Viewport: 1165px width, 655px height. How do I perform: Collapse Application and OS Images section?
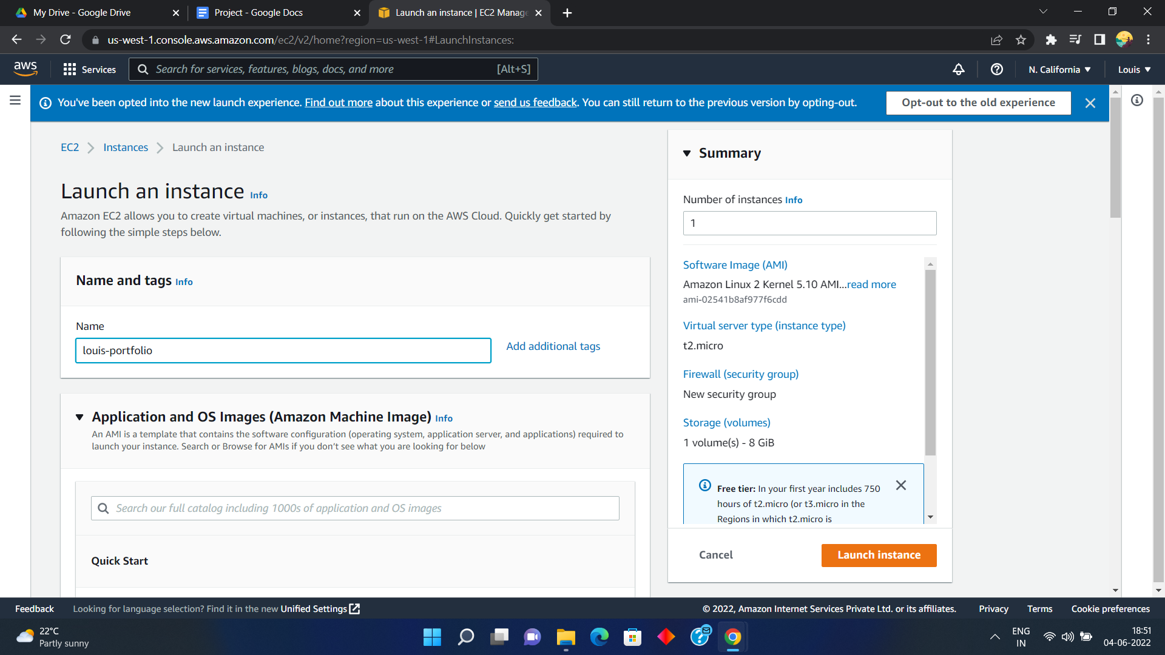(79, 417)
